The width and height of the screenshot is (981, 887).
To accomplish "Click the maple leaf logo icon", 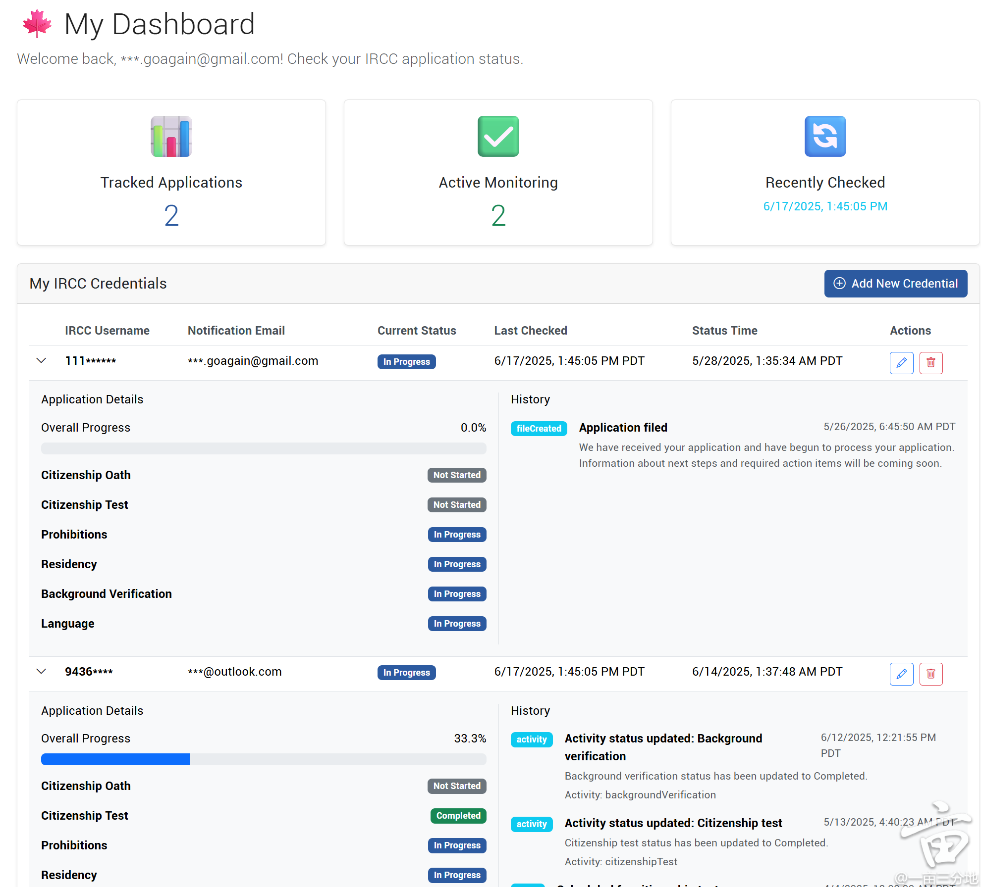I will point(37,24).
